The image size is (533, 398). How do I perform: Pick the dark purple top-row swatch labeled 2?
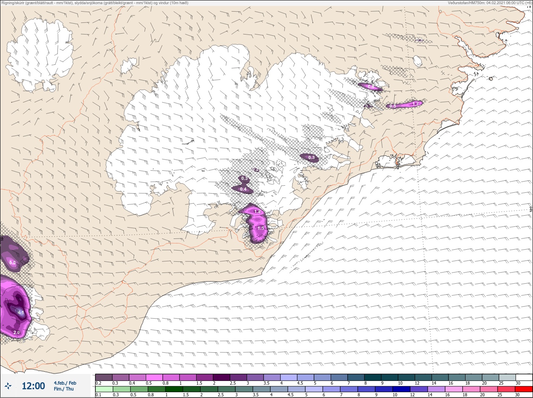tap(222, 377)
